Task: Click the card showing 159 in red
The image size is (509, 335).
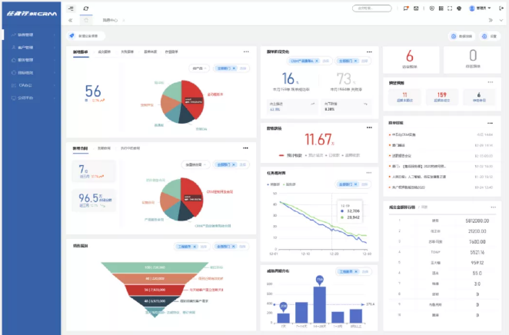Action: [441, 96]
